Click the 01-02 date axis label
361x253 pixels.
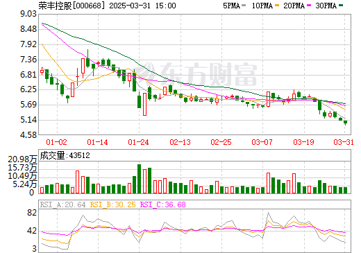[x=56, y=142]
